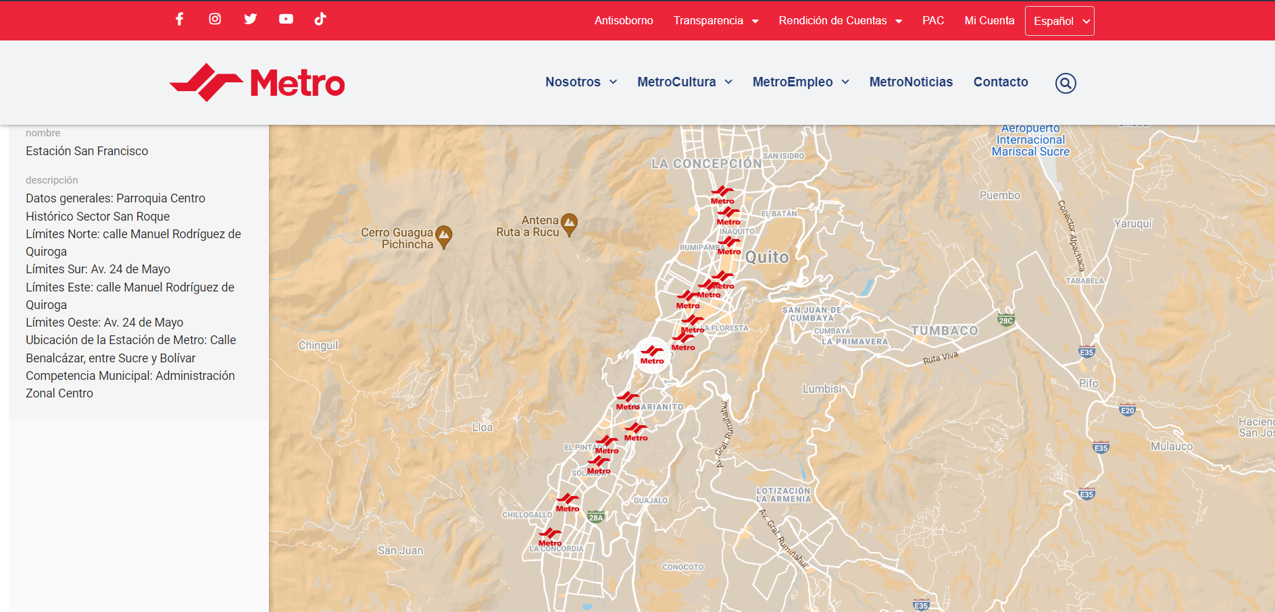Click the TikTok icon
1275x612 pixels.
[x=320, y=19]
